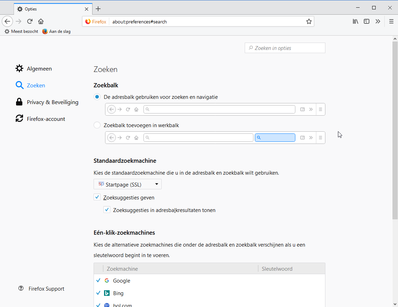Click the 'Zoeken in opties' search field
Image resolution: width=398 pixels, height=307 pixels.
pos(285,48)
